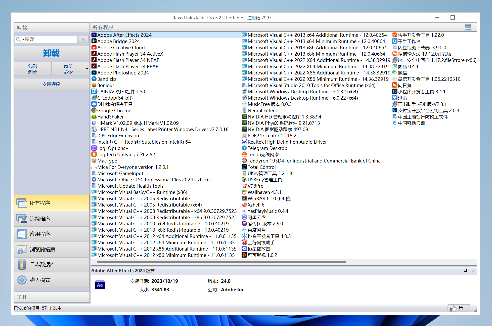
Task: Click the Adobe After Effects 2024 icon
Action: coord(94,35)
